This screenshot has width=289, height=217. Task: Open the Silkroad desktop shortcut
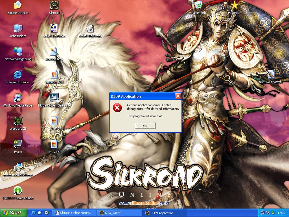[54, 5]
